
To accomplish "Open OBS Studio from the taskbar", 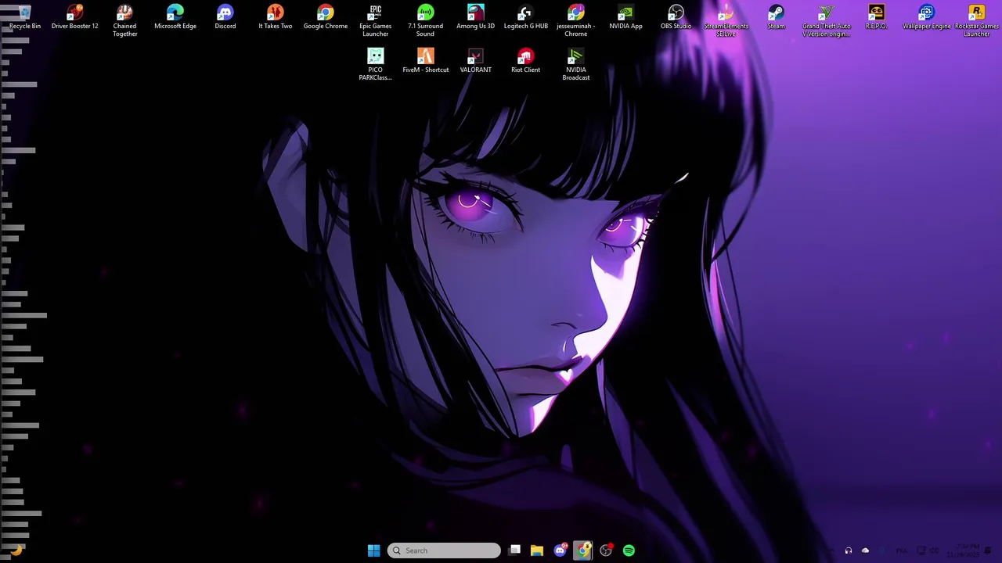I will [606, 550].
